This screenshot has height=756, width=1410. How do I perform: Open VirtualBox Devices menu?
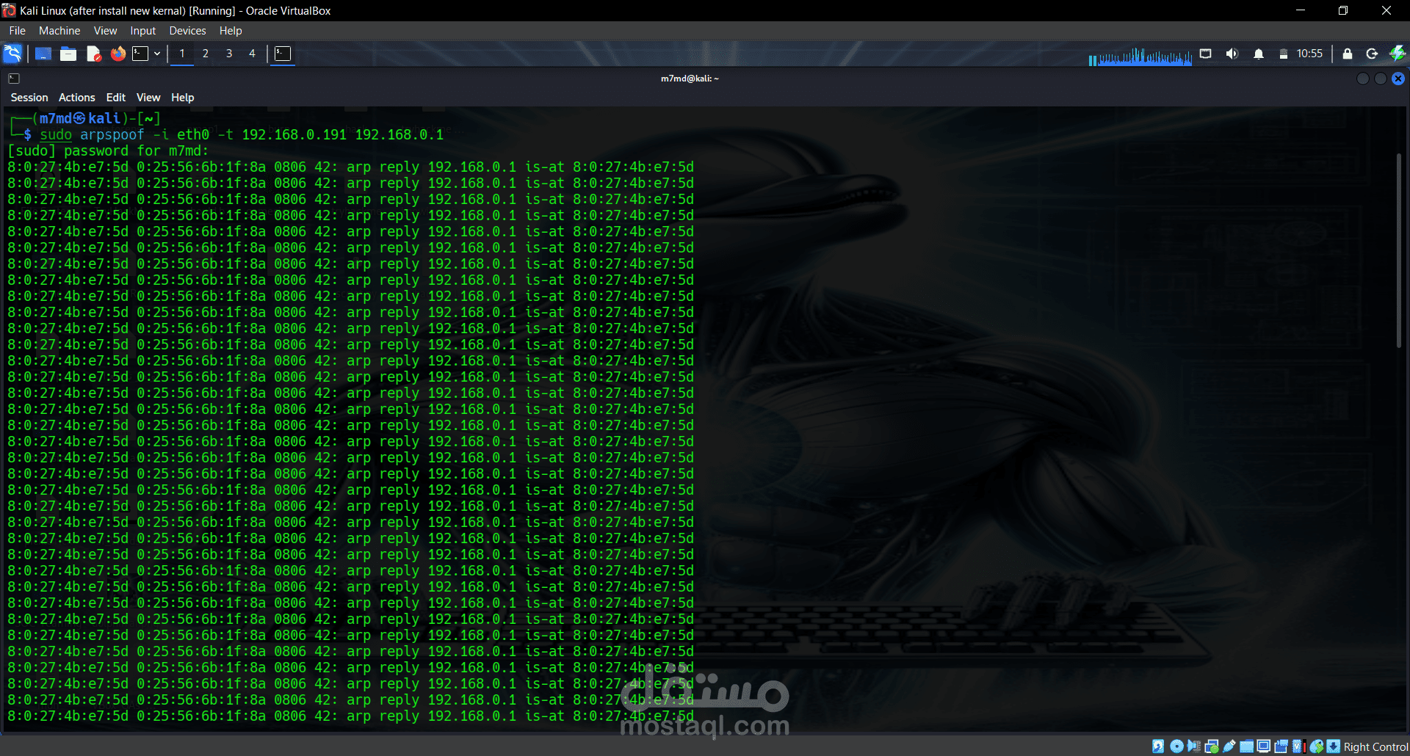point(187,31)
